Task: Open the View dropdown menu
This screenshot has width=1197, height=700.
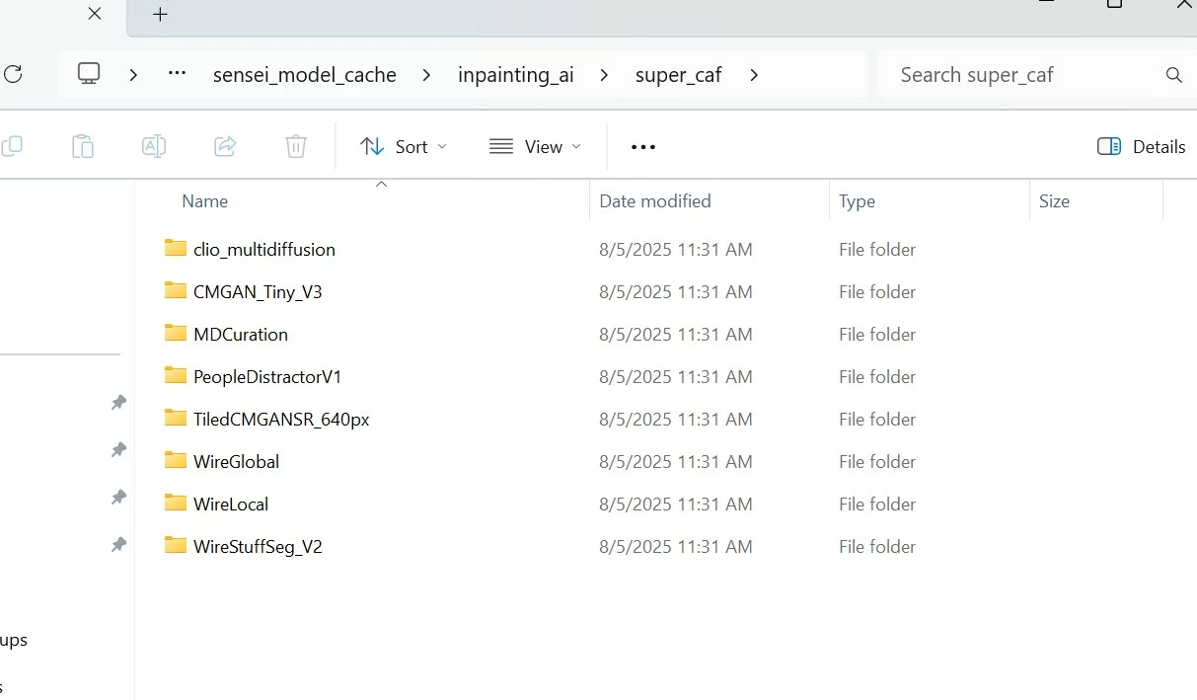Action: pyautogui.click(x=536, y=146)
